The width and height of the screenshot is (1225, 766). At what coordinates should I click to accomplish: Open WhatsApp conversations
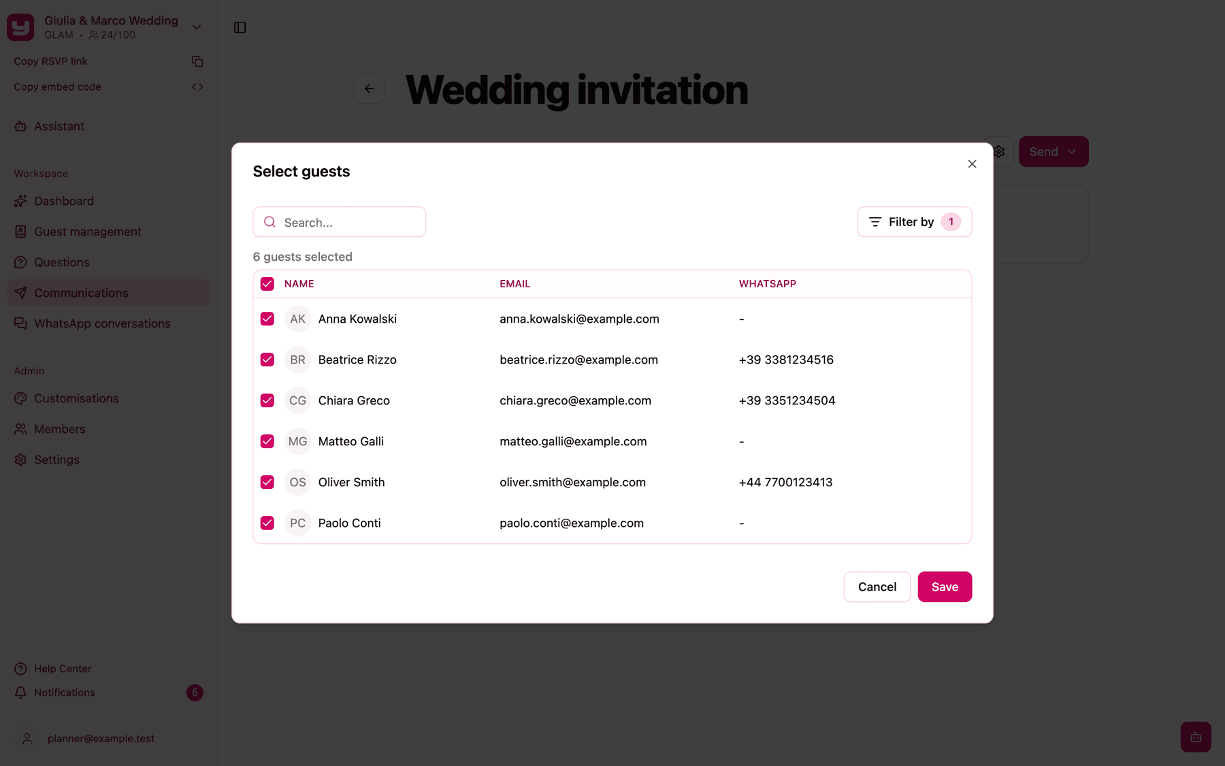[x=109, y=323]
